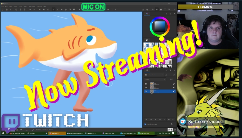This screenshot has width=242, height=138.
Task: Open the Scratchpad menu
Action: pos(32,6)
